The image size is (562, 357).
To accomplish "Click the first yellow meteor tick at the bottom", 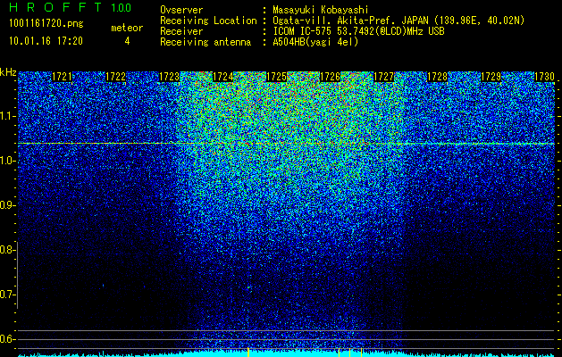I will pos(248,352).
